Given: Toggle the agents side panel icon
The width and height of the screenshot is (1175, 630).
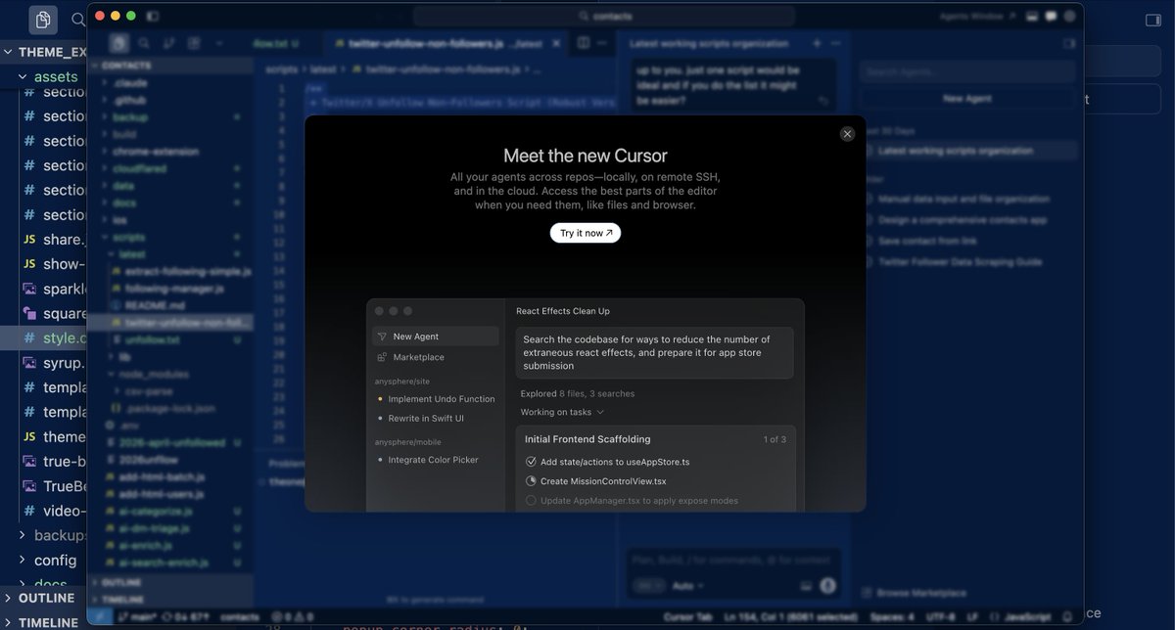Looking at the screenshot, I should (1068, 43).
